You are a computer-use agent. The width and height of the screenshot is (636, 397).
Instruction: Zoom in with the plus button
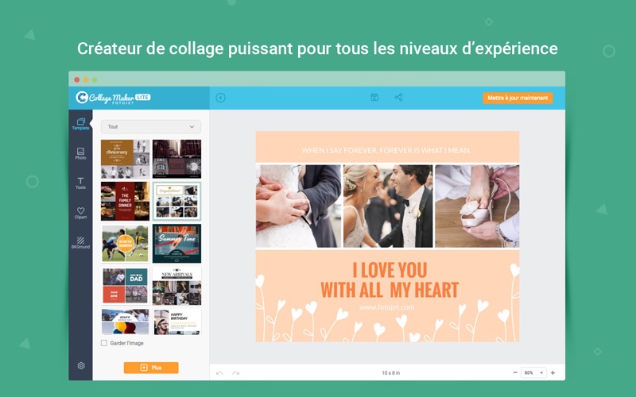[x=553, y=372]
